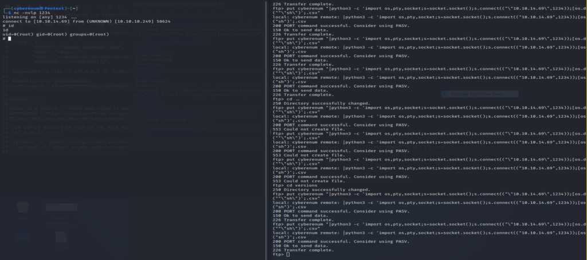The image size is (587, 260).
Task: Click the 'nc -nvlp 1234' command line
Action: [29, 13]
